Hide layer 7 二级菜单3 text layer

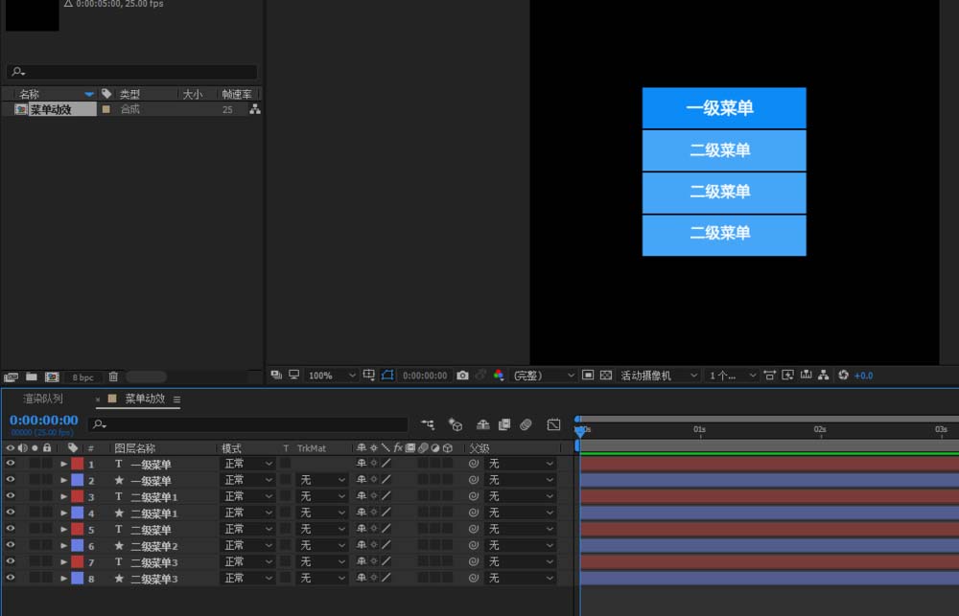click(x=11, y=561)
